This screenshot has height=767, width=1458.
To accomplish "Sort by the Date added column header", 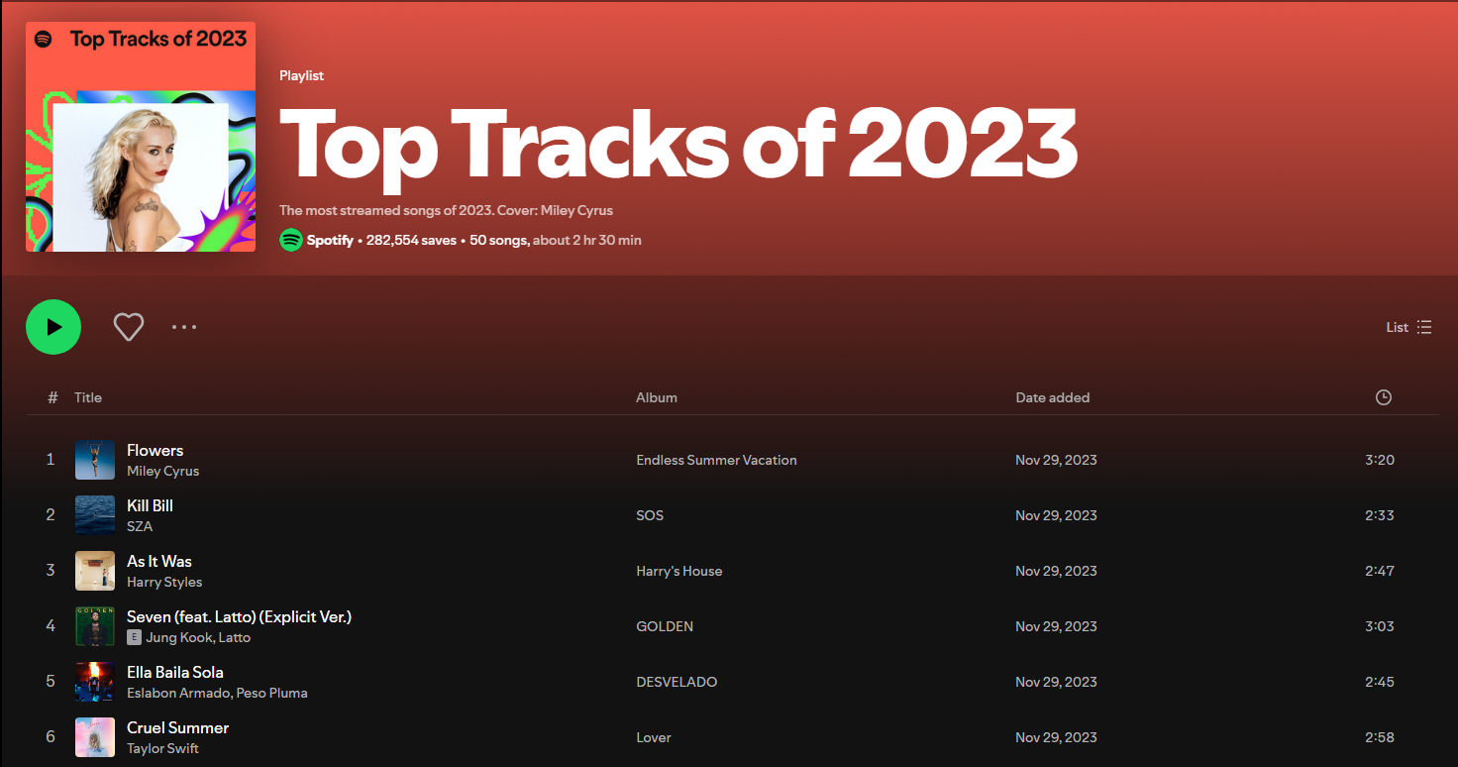I will [x=1053, y=397].
